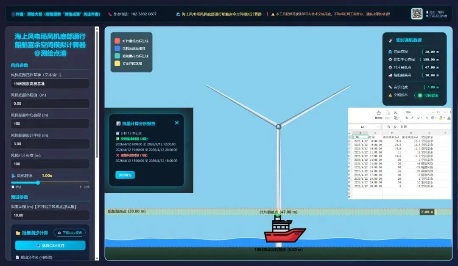
Task: Click the yellow safety clearance zone legend swatch
Action: 117,63
